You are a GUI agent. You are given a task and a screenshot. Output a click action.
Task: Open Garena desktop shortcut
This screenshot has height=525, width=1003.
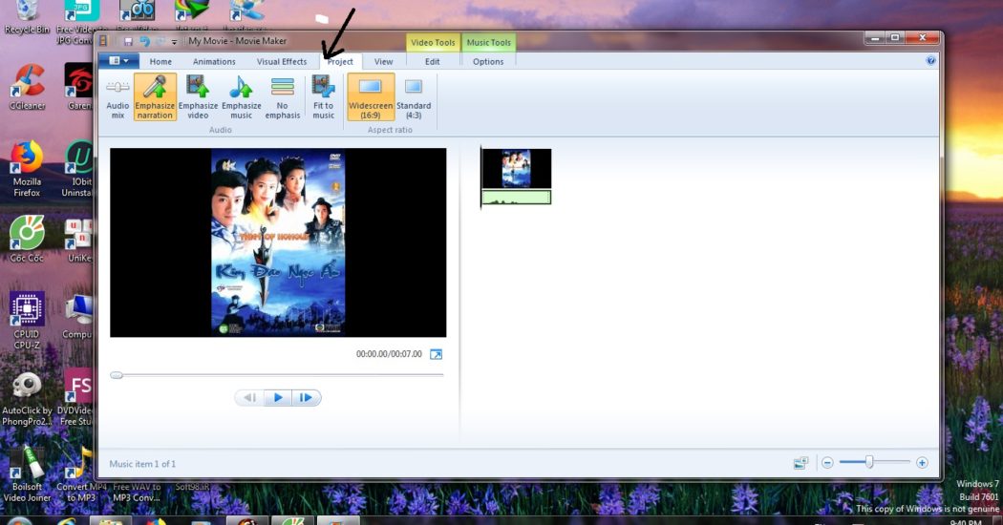(78, 87)
